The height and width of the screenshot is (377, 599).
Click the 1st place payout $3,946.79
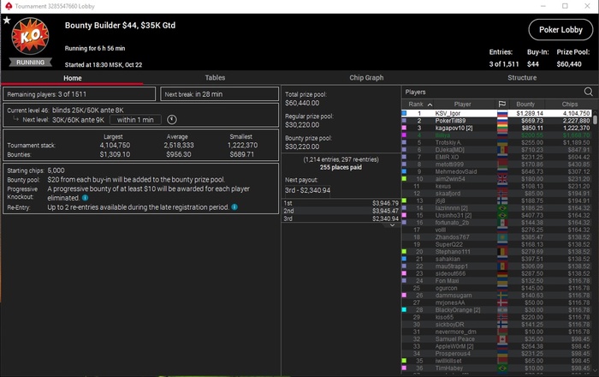point(341,203)
